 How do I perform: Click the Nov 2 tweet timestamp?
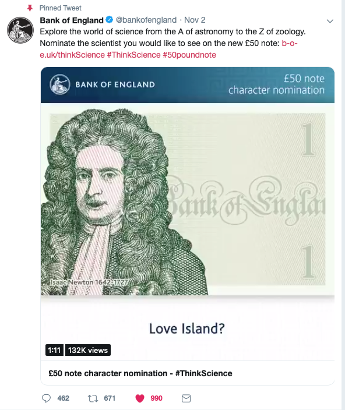[x=195, y=20]
